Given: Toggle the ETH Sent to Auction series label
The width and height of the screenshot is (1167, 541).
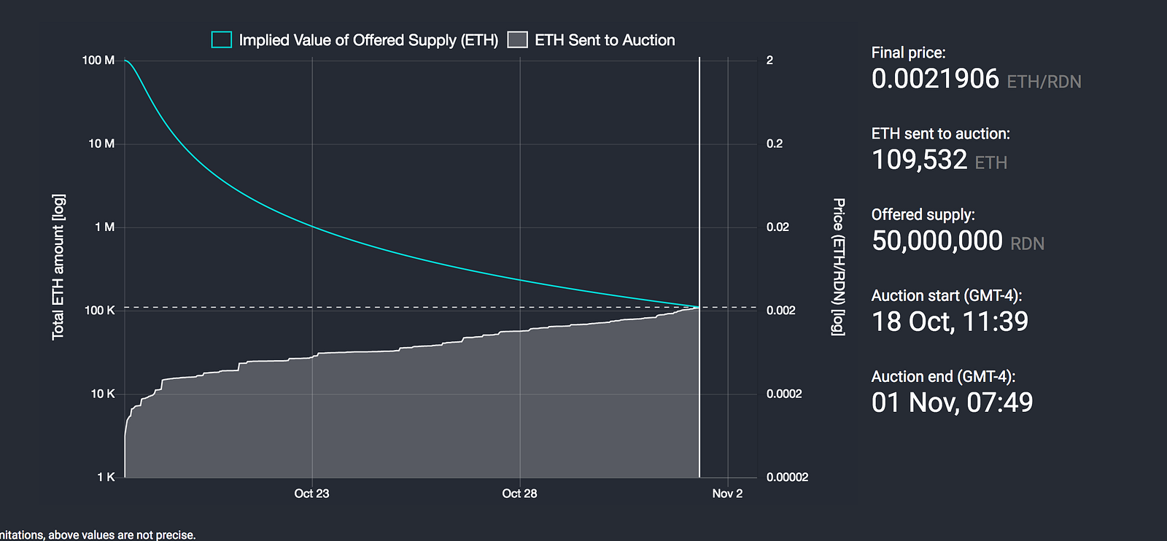Looking at the screenshot, I should (605, 40).
